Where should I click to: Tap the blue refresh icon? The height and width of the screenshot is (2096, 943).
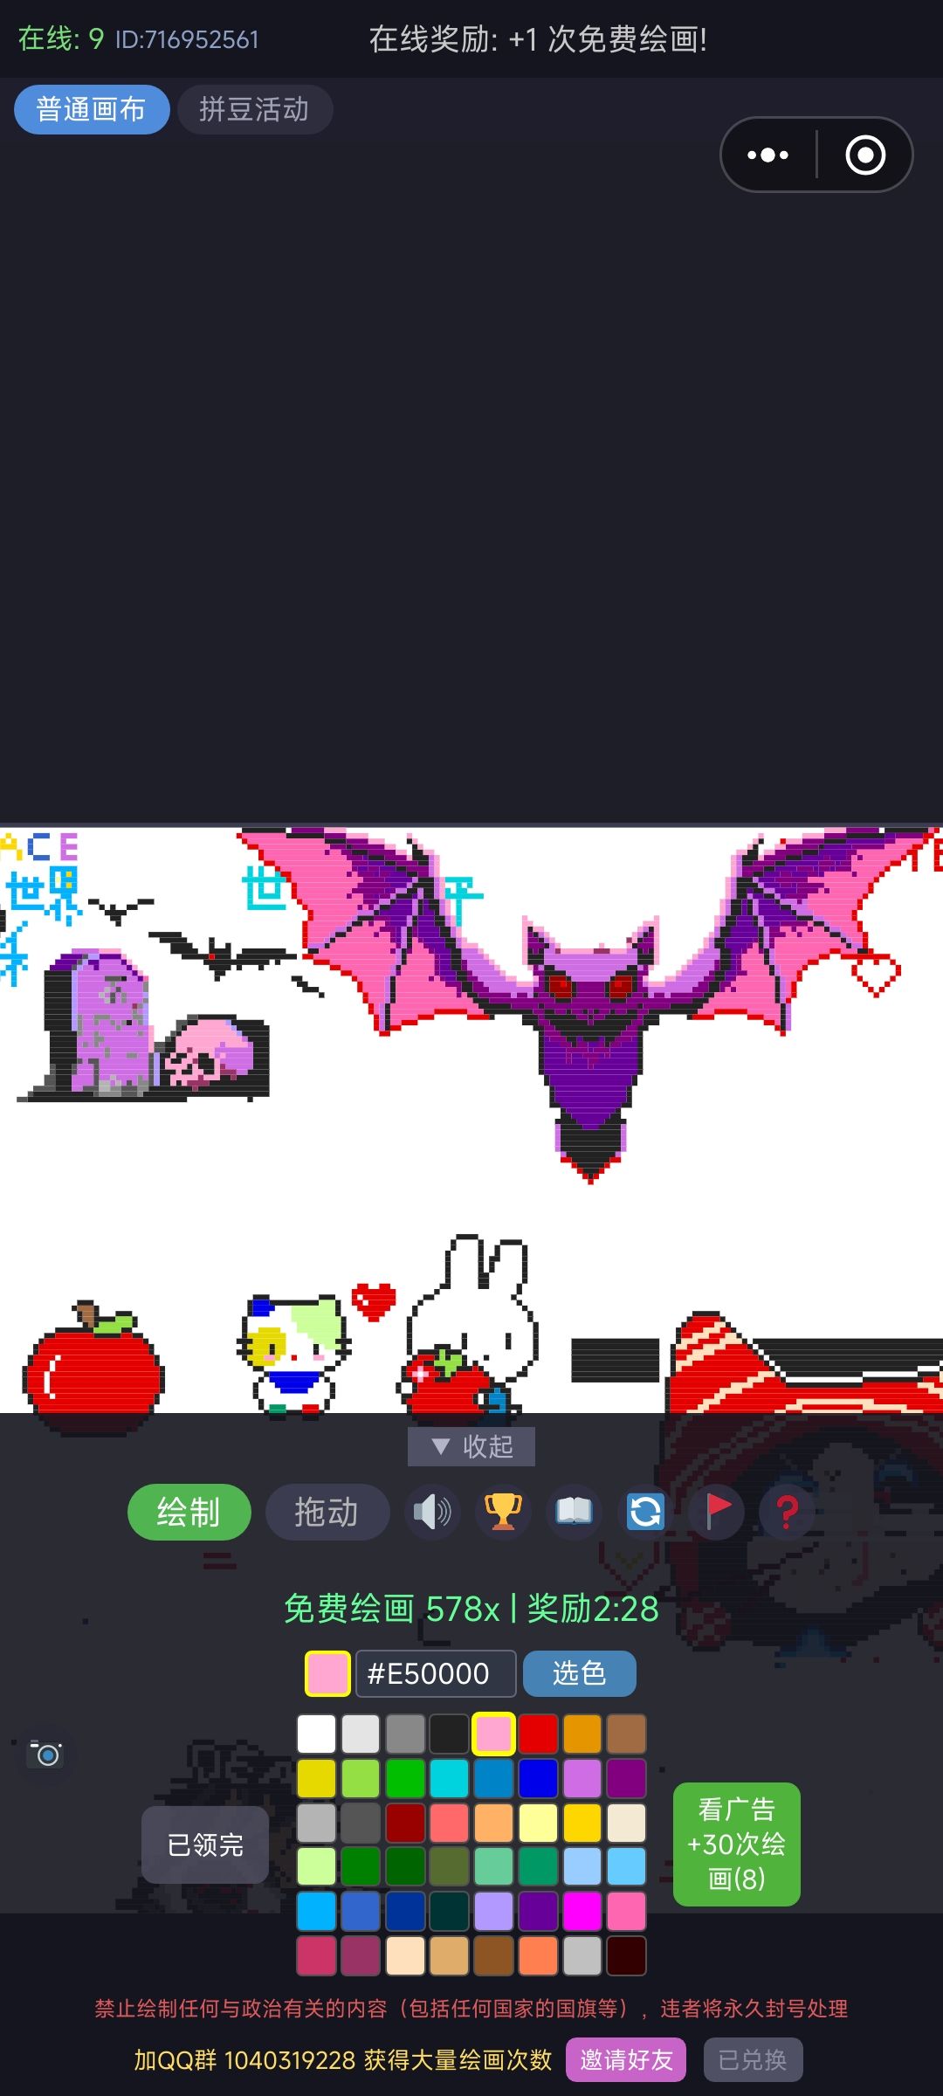click(x=645, y=1512)
